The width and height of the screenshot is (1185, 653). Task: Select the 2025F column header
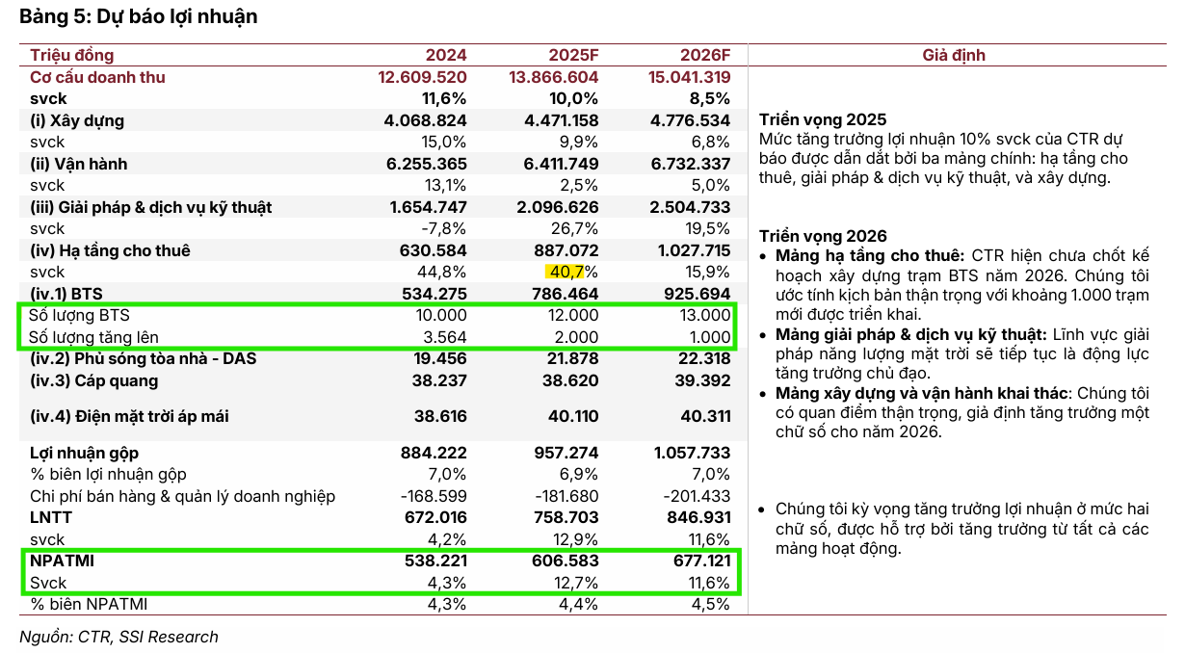point(573,56)
